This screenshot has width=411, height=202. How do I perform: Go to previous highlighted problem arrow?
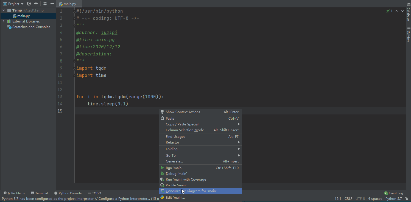click(397, 11)
